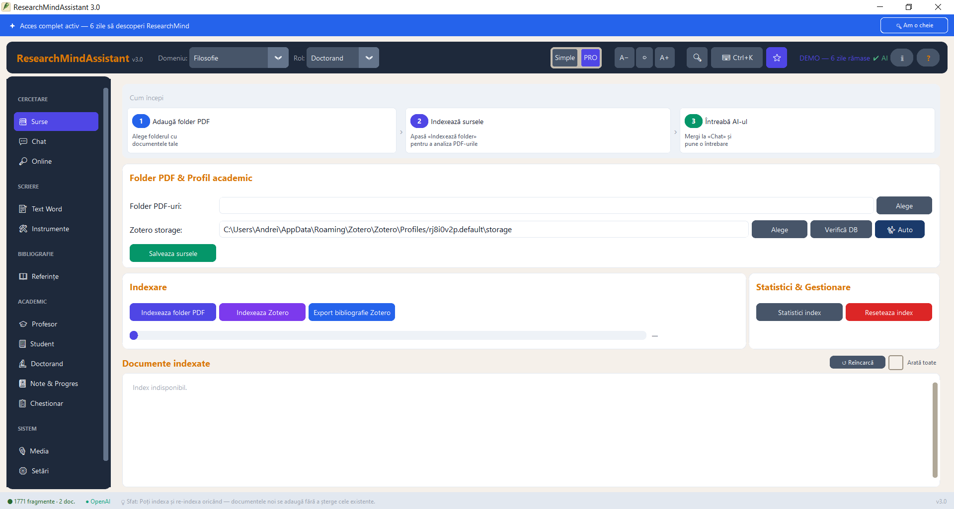Click Reîncarcă reload button
This screenshot has height=509, width=954.
857,363
